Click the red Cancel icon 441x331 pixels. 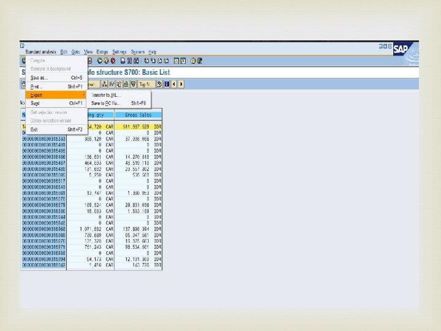pyautogui.click(x=113, y=61)
